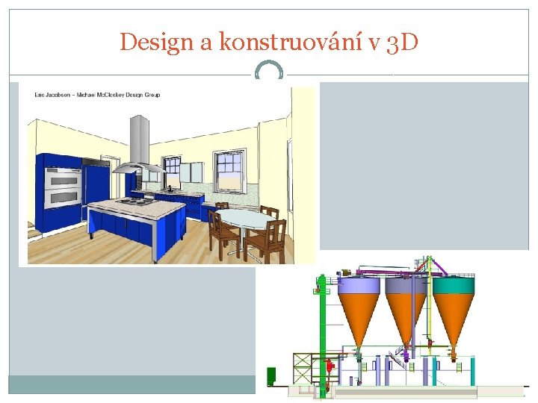The image size is (538, 403).
Task: Click the caption "Eric Jacobson – Michael McCloskey Design Group"
Action: tap(97, 95)
